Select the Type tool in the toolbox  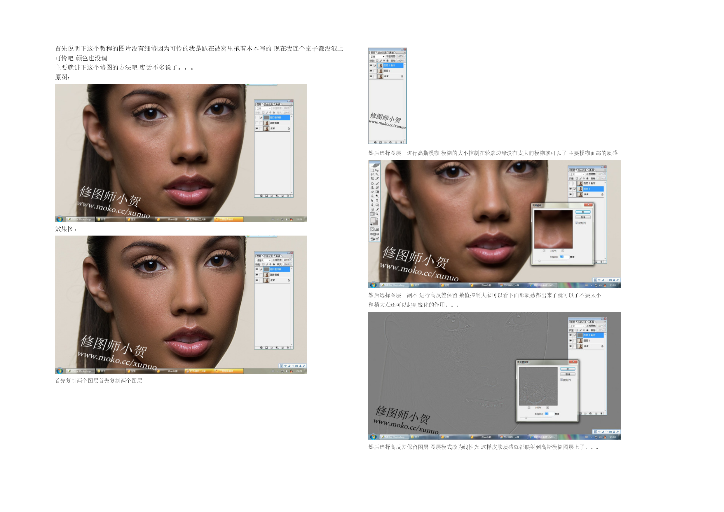click(x=377, y=201)
